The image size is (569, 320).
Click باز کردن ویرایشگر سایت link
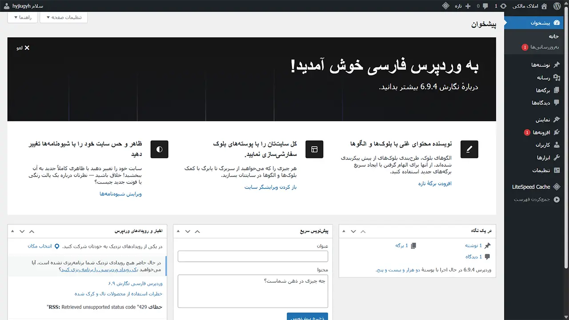coord(271,187)
